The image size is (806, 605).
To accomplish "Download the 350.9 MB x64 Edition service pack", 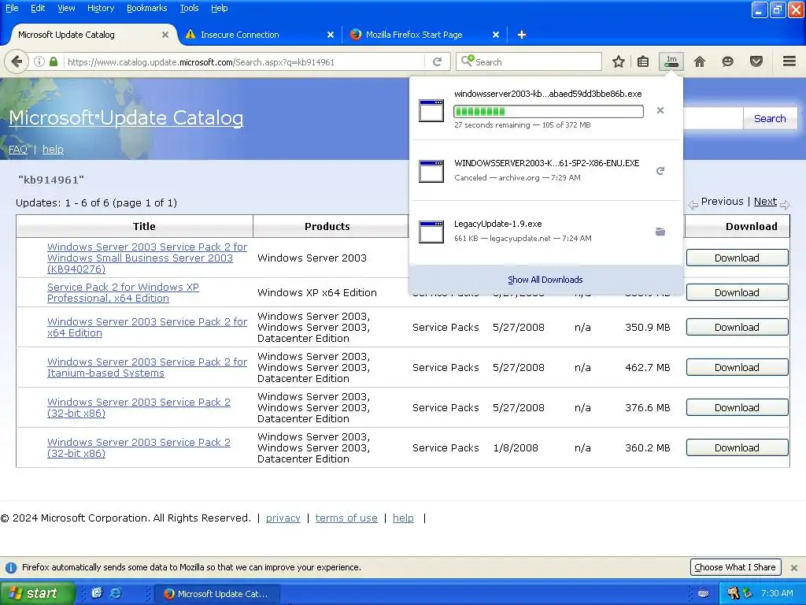I will (x=737, y=327).
